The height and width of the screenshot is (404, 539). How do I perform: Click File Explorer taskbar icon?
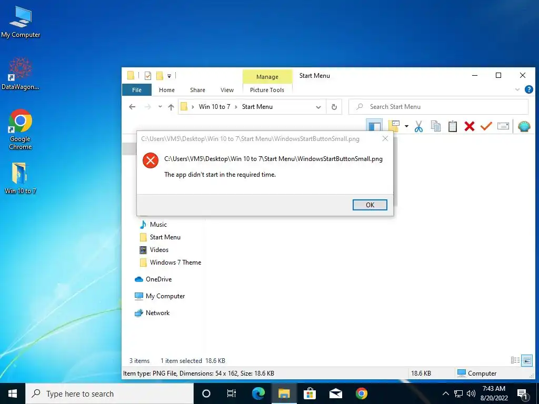pos(284,393)
